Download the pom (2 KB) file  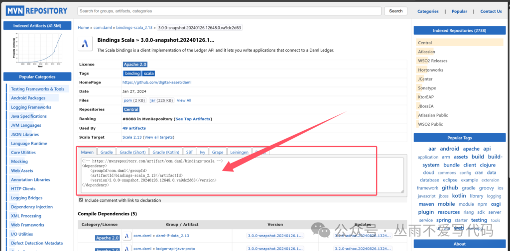tap(134, 100)
